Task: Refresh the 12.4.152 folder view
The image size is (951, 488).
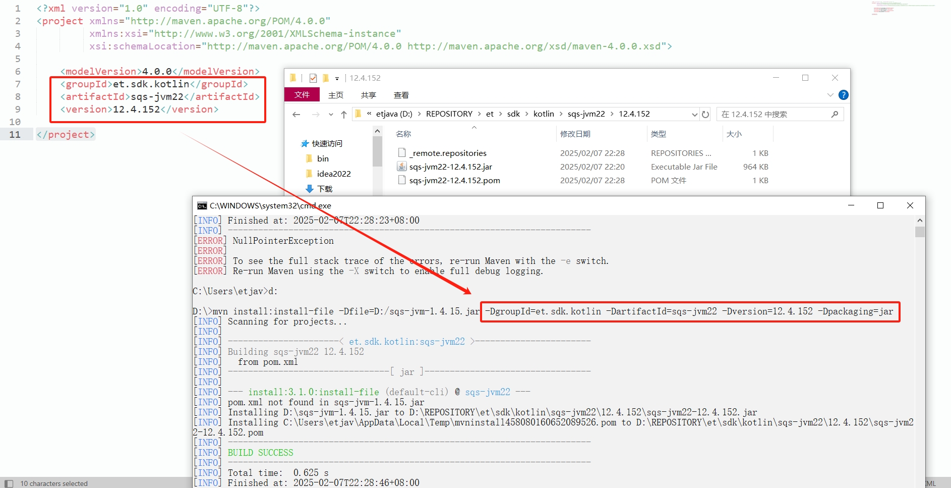Action: [x=705, y=115]
